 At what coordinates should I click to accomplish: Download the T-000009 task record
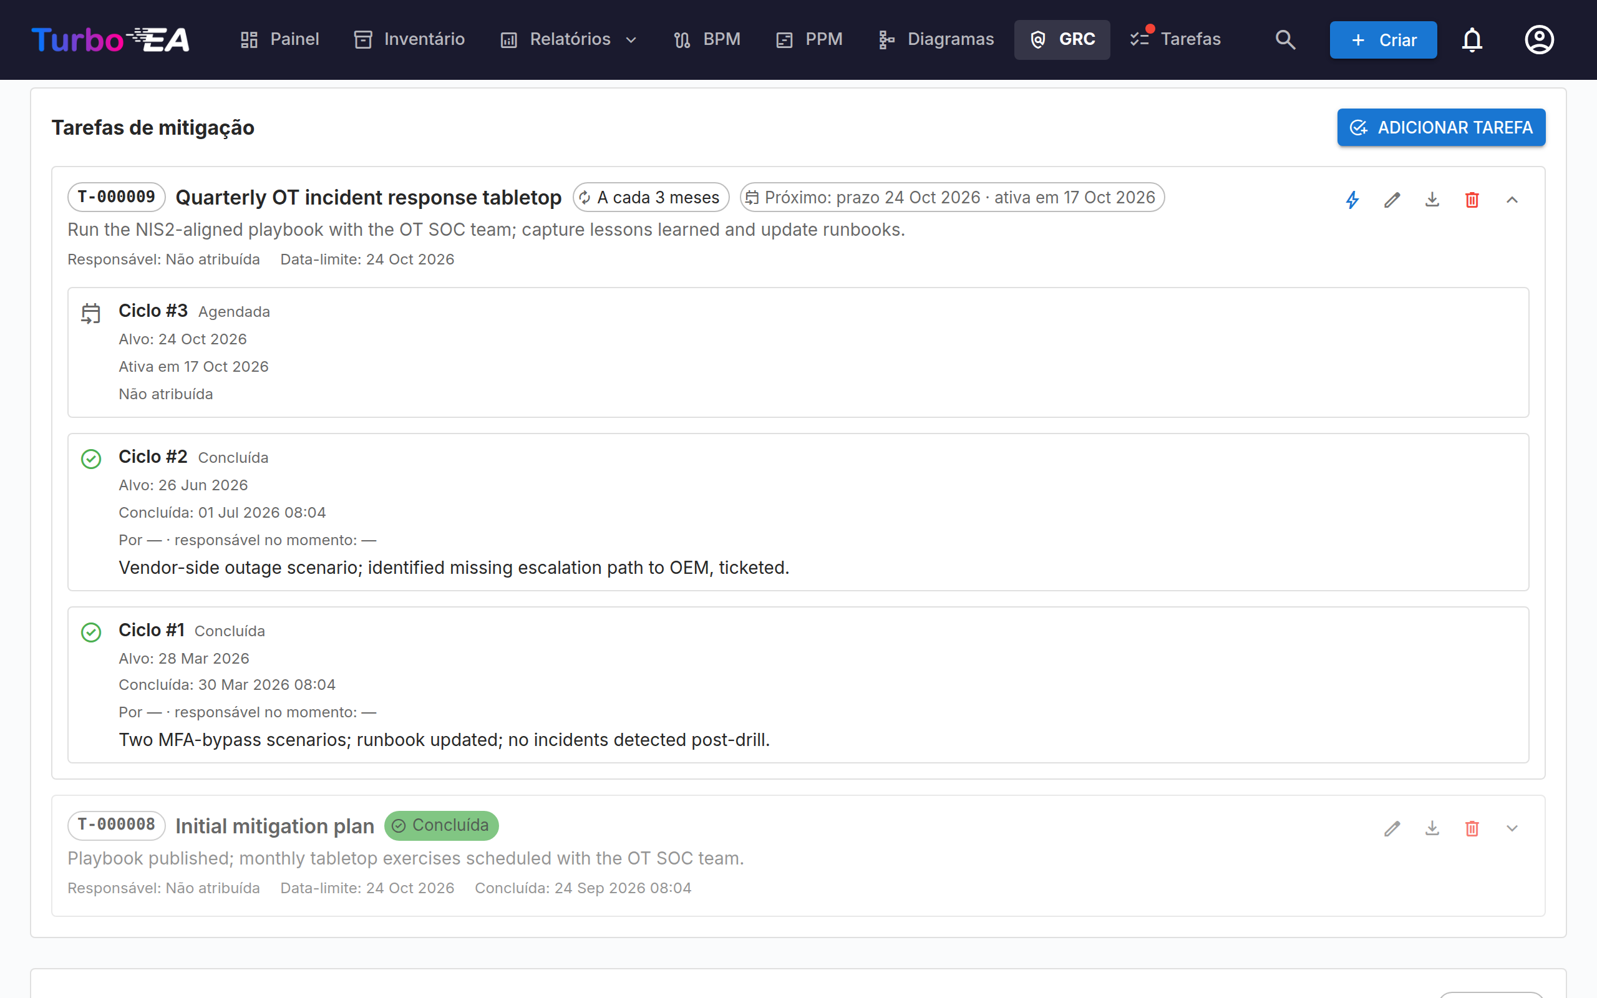click(x=1432, y=200)
